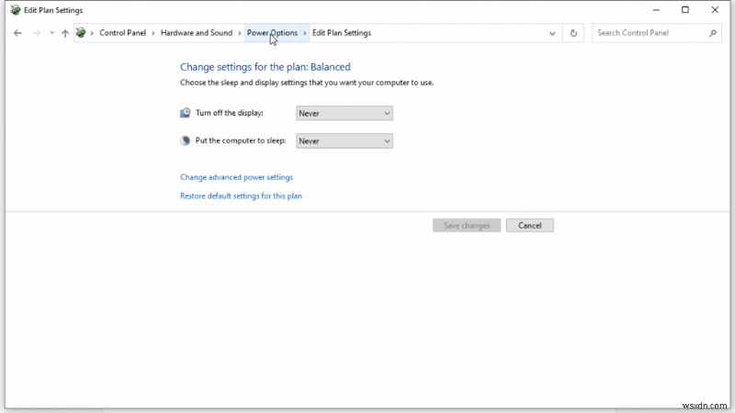The height and width of the screenshot is (413, 735).
Task: Maximize the Edit Plan Settings window
Action: pyautogui.click(x=685, y=10)
